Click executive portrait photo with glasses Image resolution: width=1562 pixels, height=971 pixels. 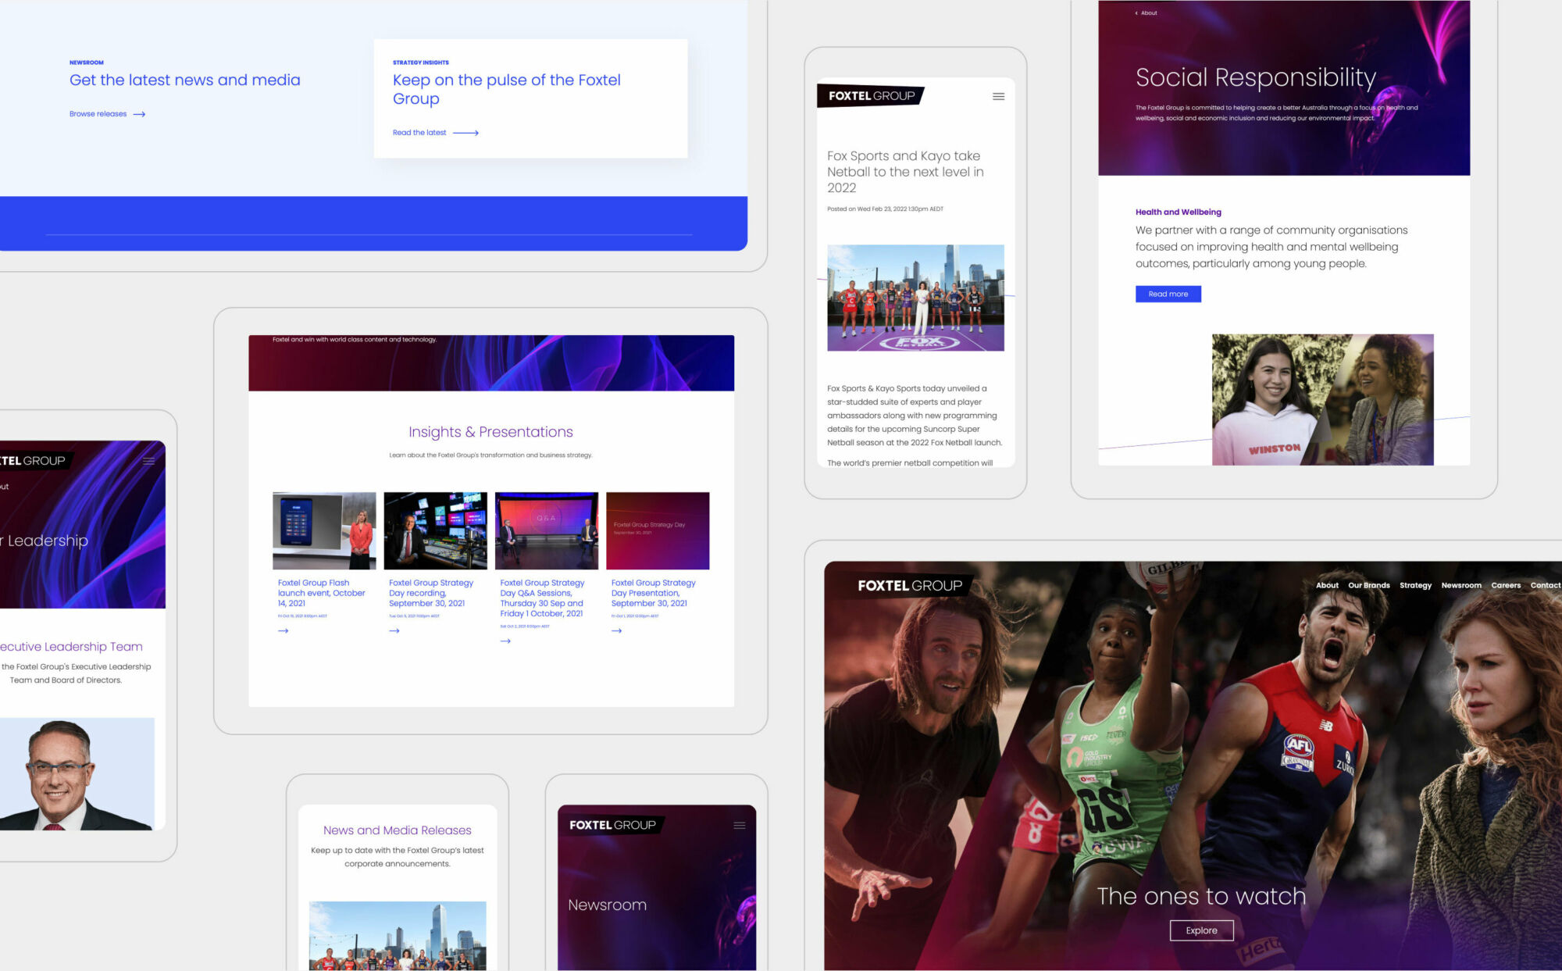click(x=77, y=773)
